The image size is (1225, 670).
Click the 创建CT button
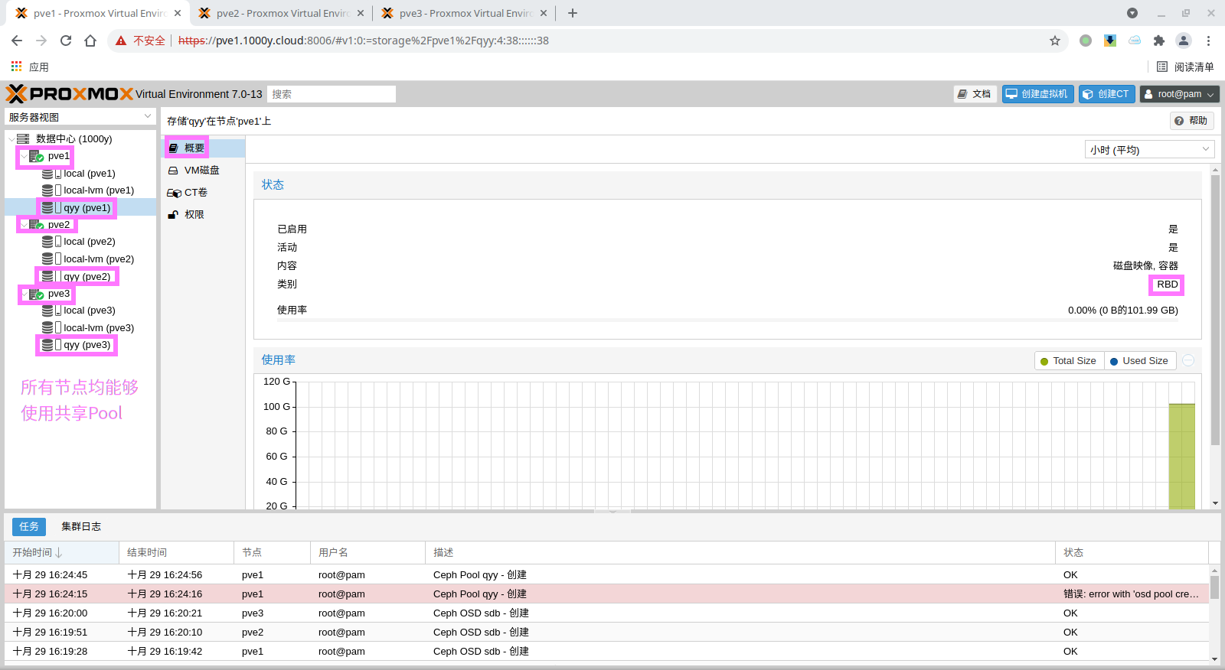1106,94
